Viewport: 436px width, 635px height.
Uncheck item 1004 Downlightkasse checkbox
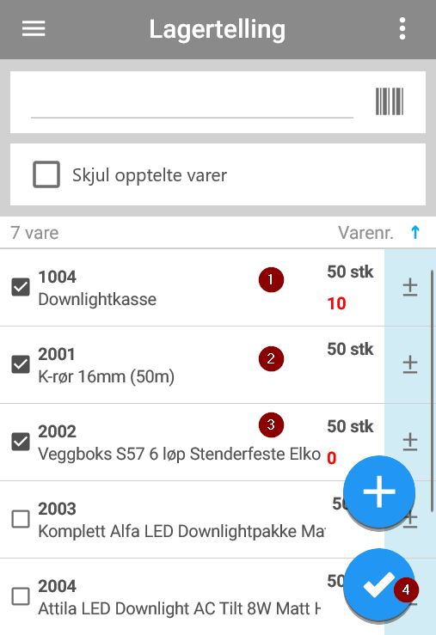point(21,287)
